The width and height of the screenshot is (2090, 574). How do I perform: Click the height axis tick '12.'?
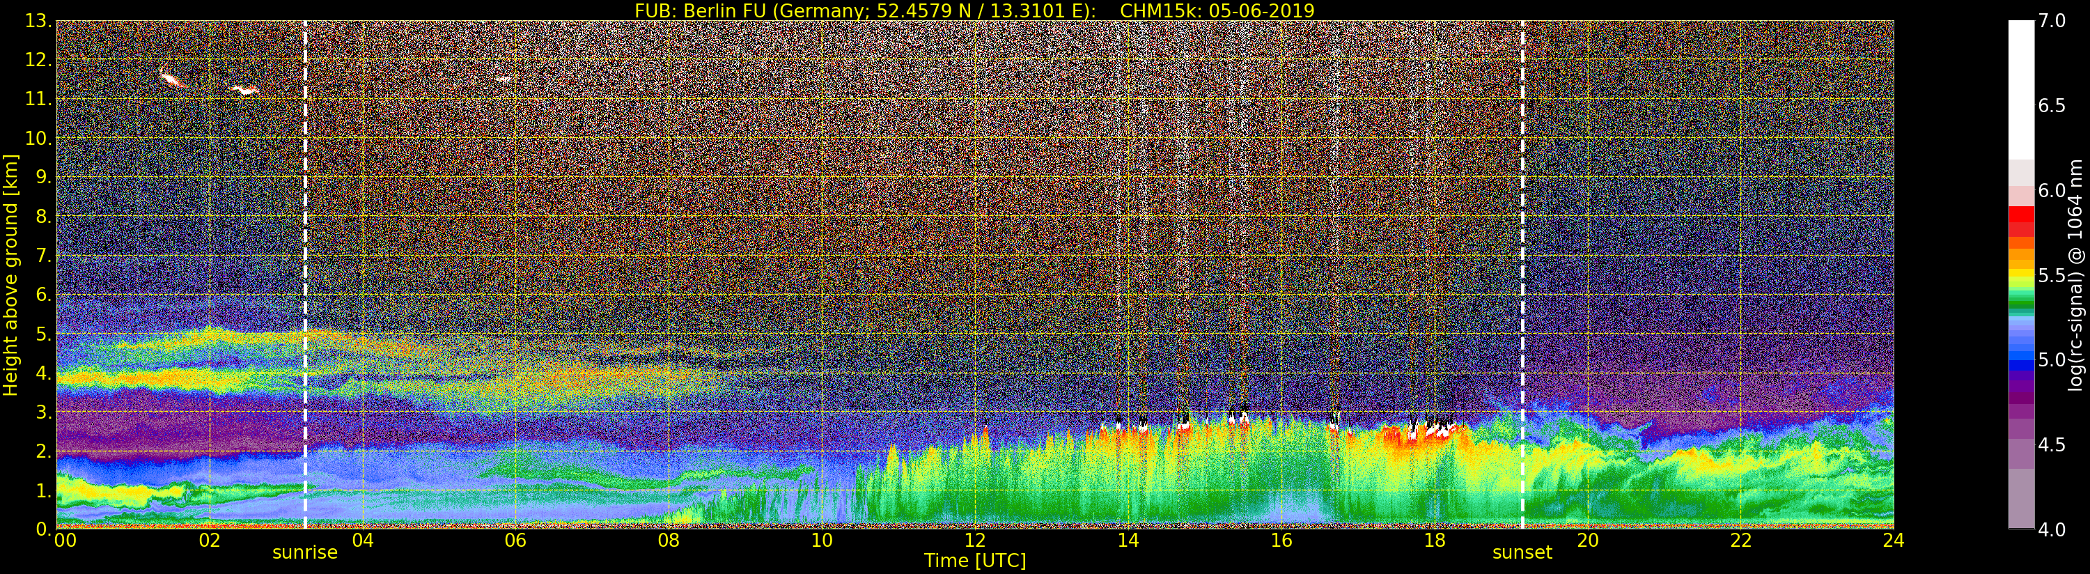coord(38,60)
